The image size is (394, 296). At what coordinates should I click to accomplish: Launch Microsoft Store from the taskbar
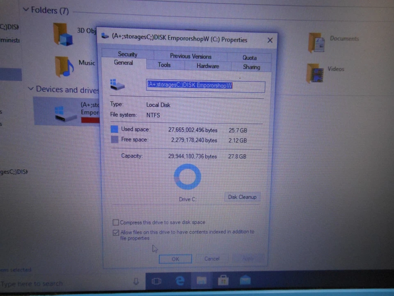tap(223, 280)
